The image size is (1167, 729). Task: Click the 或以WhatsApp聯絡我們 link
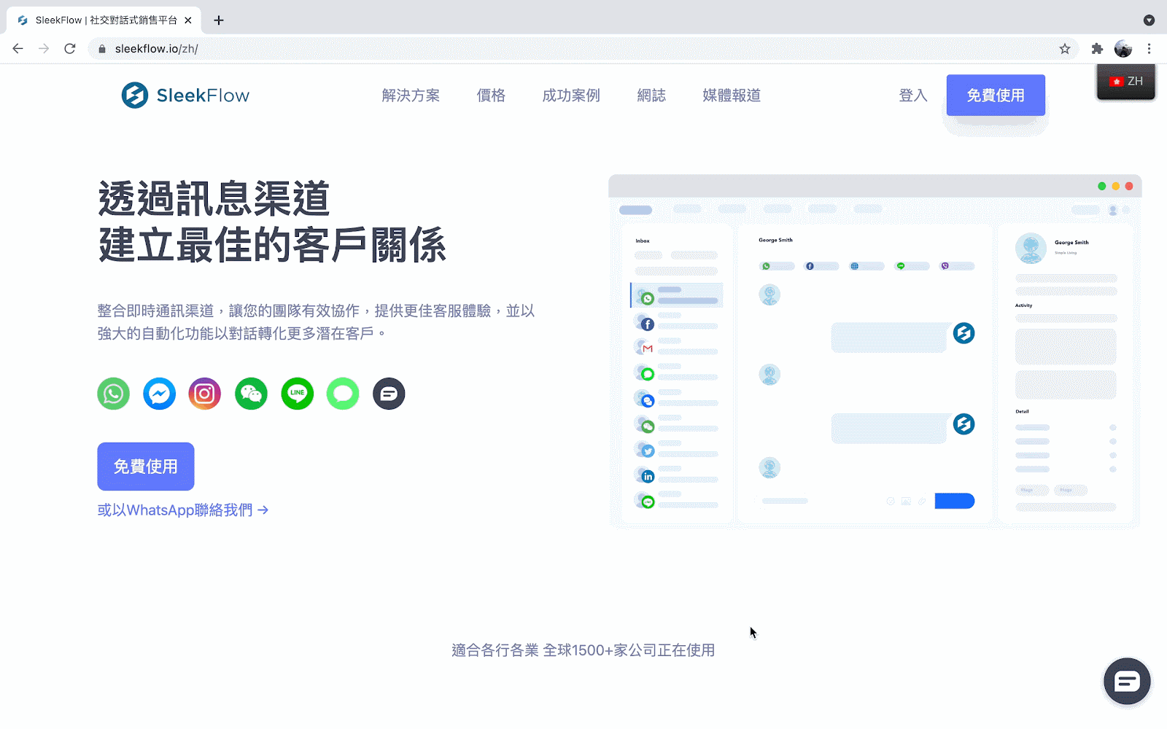[183, 510]
